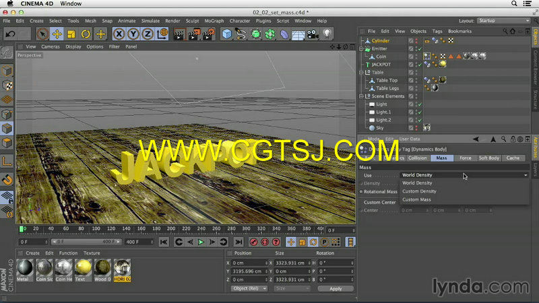539x303 pixels.
Task: Open the Character menu
Action: click(x=240, y=21)
